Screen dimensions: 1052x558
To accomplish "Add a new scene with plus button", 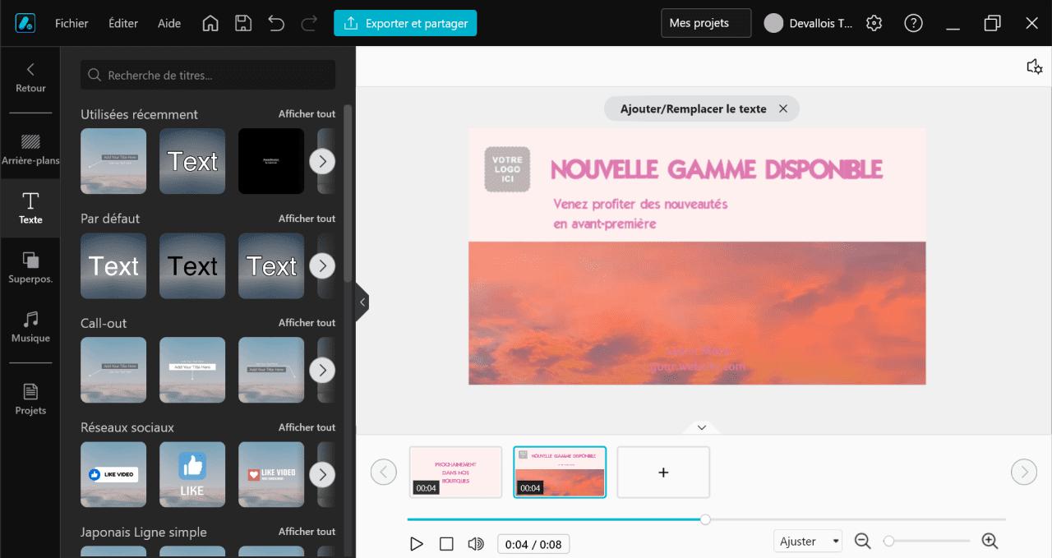I will (663, 472).
